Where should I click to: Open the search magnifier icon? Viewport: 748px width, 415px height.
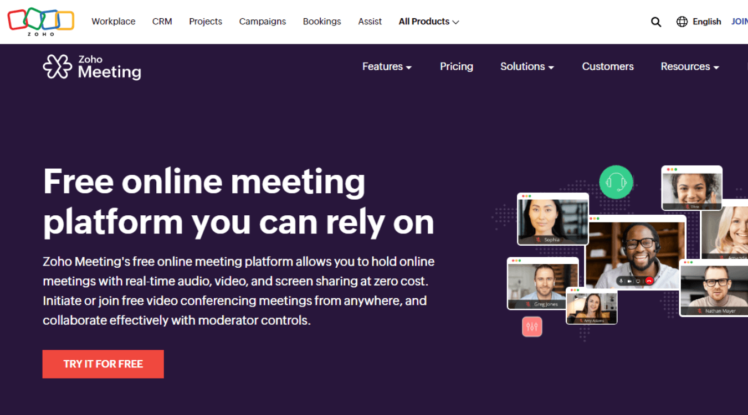click(x=656, y=22)
